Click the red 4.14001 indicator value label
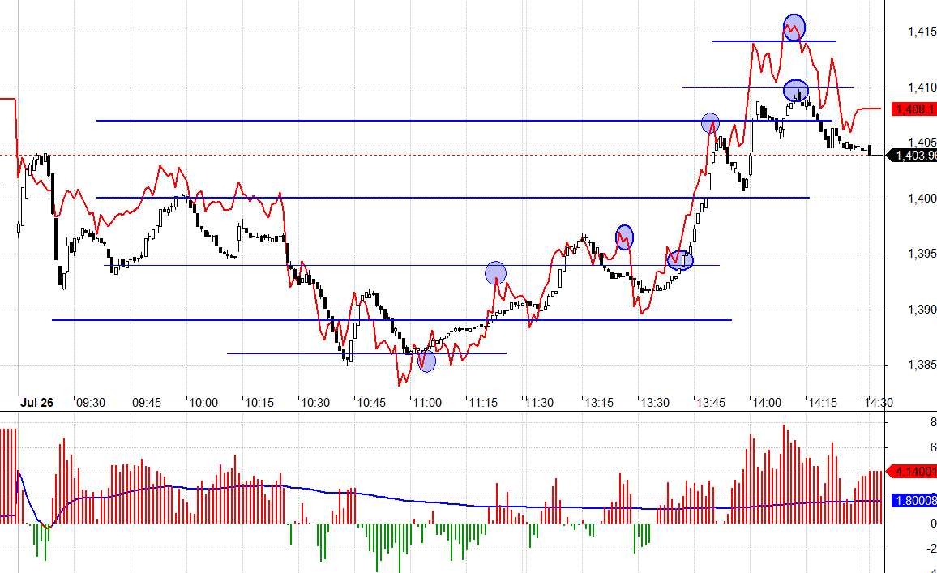Viewport: 937px width, 573px height. 913,471
